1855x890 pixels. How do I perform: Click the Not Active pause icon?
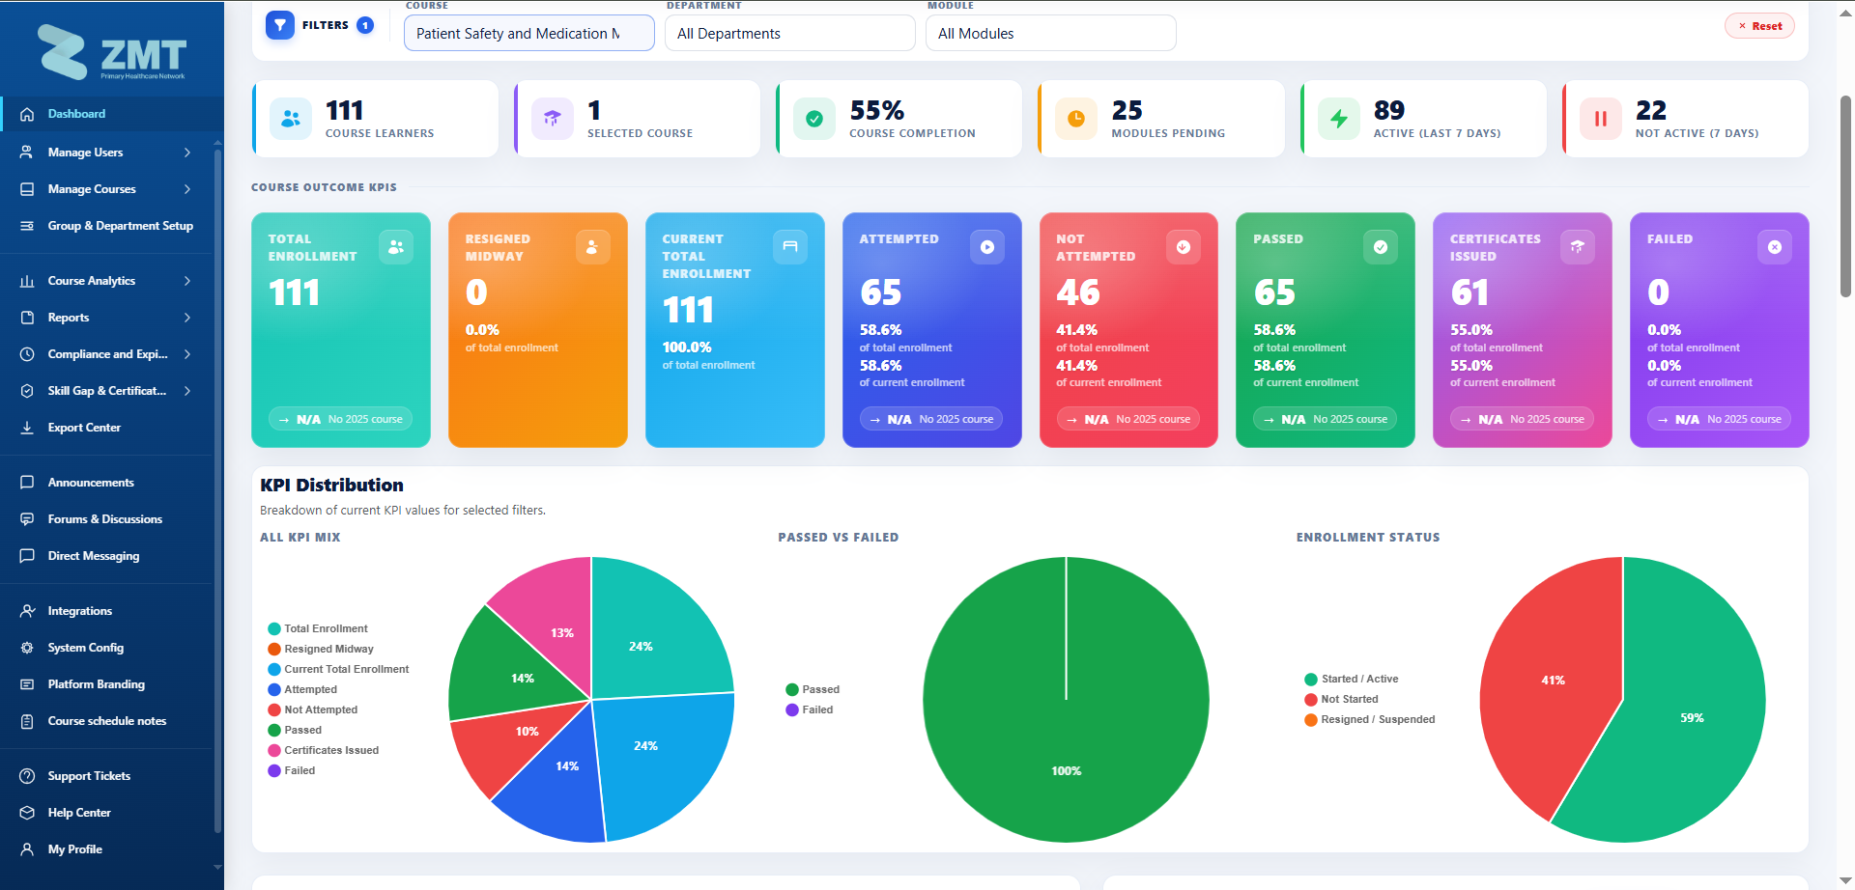(1600, 119)
